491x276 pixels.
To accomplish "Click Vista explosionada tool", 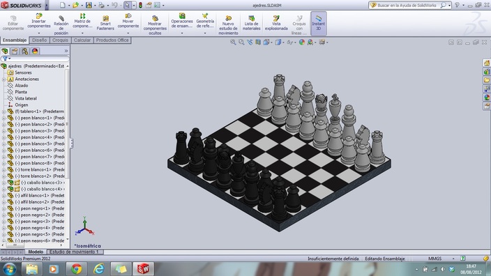I will click(x=276, y=23).
